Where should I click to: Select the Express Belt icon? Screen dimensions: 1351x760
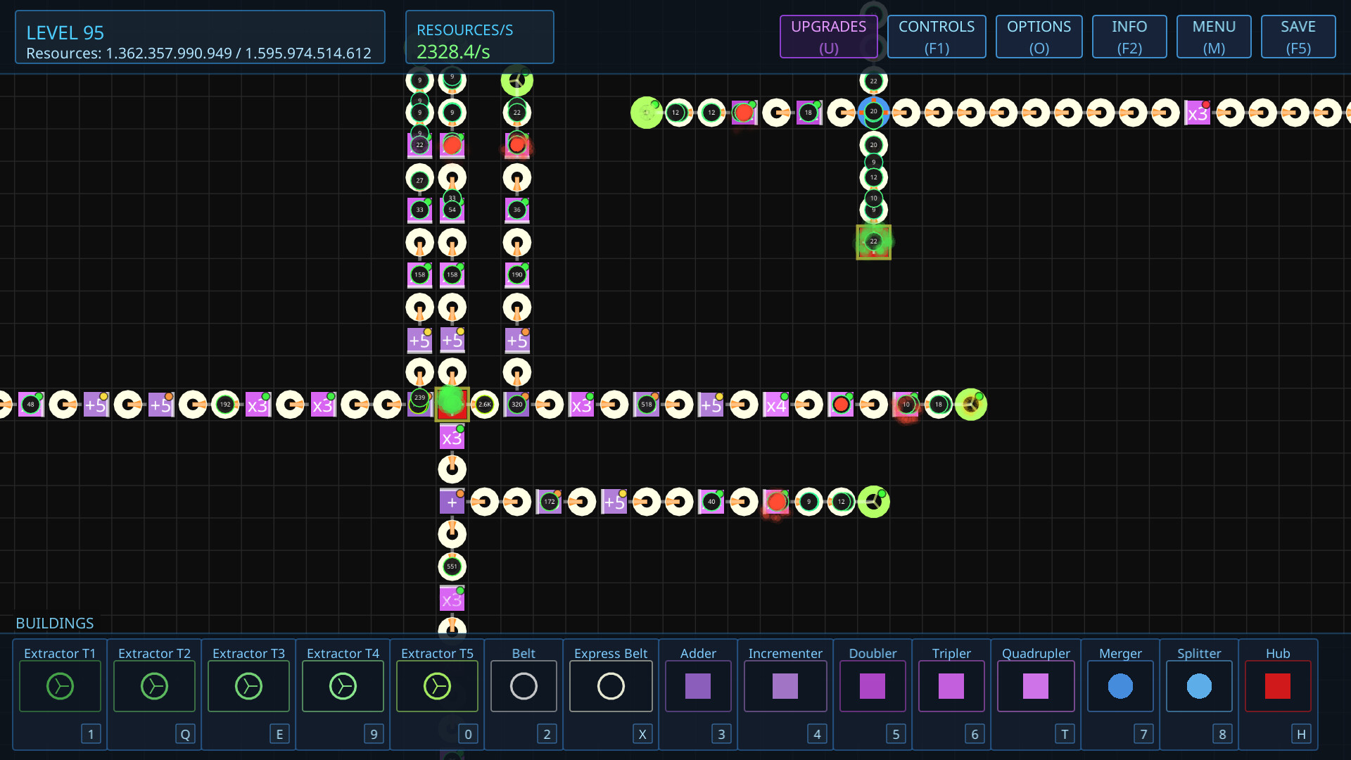(610, 686)
